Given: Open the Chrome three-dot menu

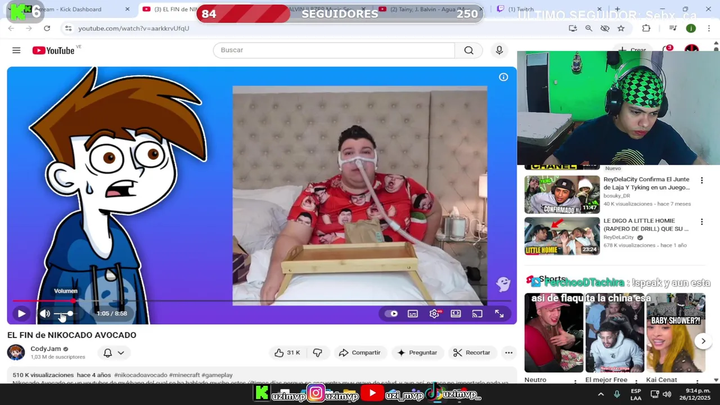Looking at the screenshot, I should 709,28.
